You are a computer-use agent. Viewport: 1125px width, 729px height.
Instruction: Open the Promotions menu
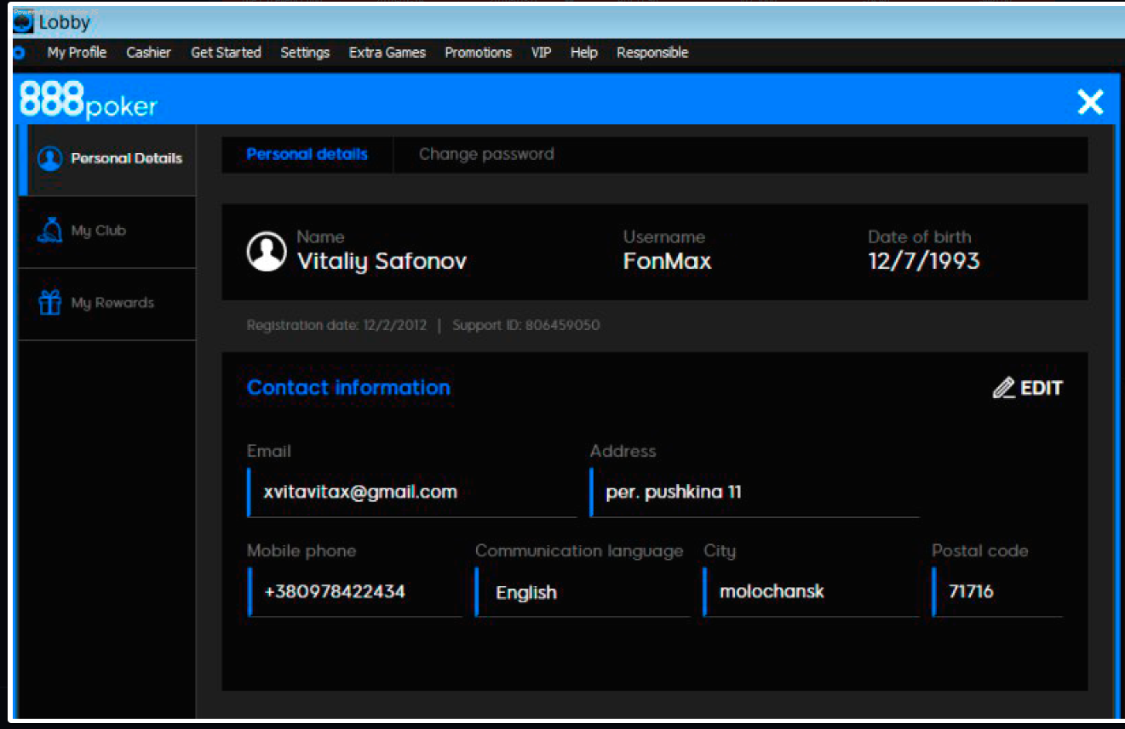click(x=478, y=53)
